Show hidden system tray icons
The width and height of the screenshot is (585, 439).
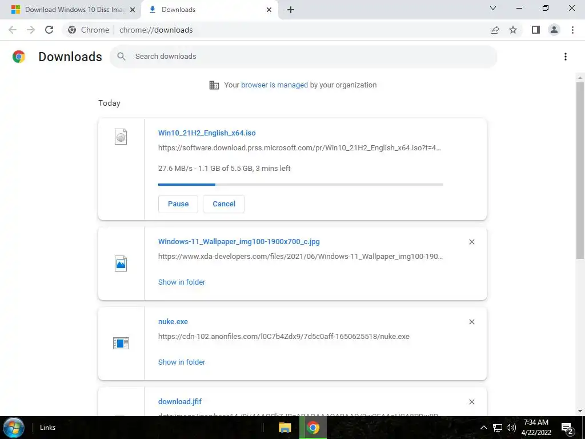click(x=483, y=428)
